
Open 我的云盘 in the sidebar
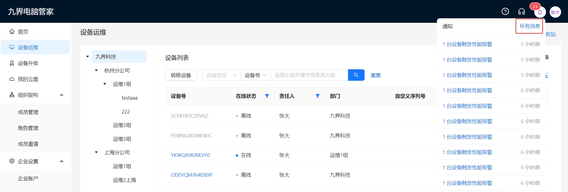(35, 79)
